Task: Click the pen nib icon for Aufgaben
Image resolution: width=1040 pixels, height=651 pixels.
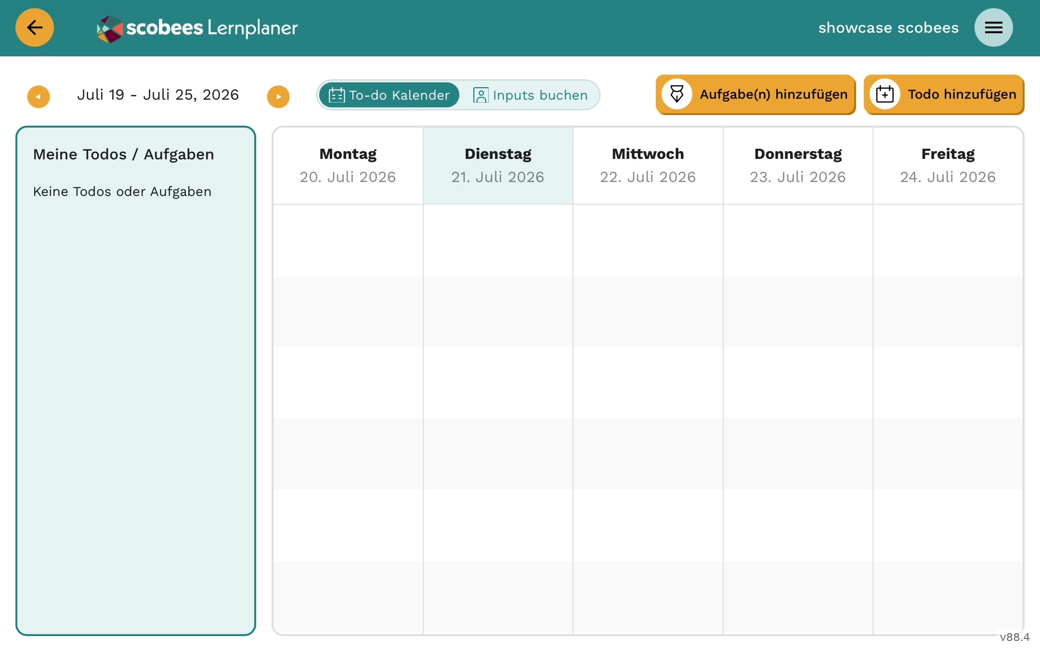Action: pos(677,94)
